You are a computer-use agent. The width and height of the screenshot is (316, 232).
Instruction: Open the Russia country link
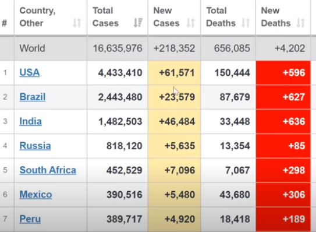(35, 146)
